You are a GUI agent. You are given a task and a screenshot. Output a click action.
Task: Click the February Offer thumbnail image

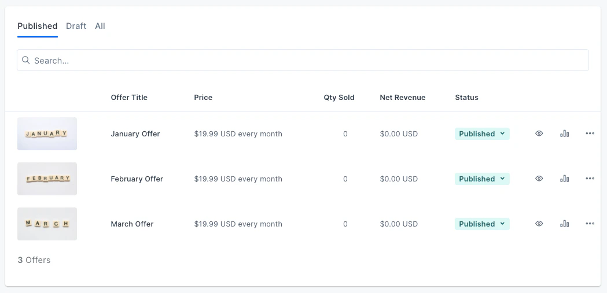click(47, 179)
